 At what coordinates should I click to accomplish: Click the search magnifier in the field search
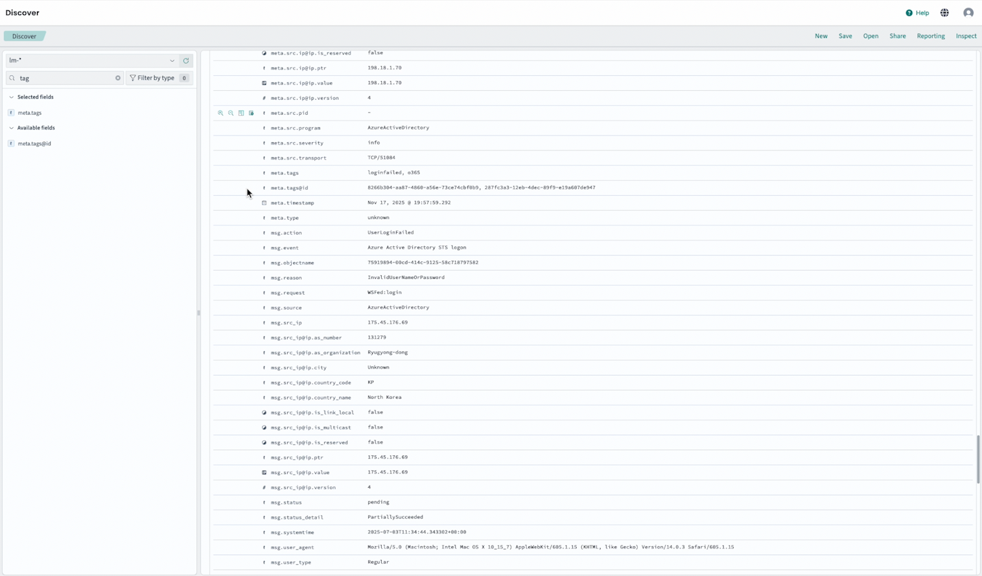coord(12,78)
